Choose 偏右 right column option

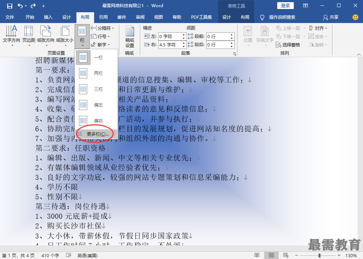coord(96,121)
